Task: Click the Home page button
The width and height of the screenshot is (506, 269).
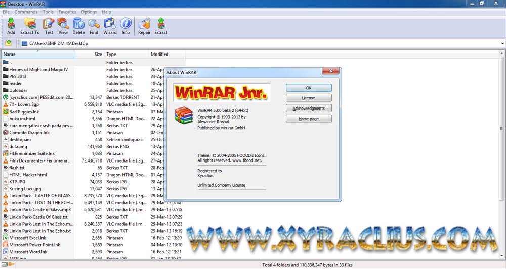Action: click(309, 119)
